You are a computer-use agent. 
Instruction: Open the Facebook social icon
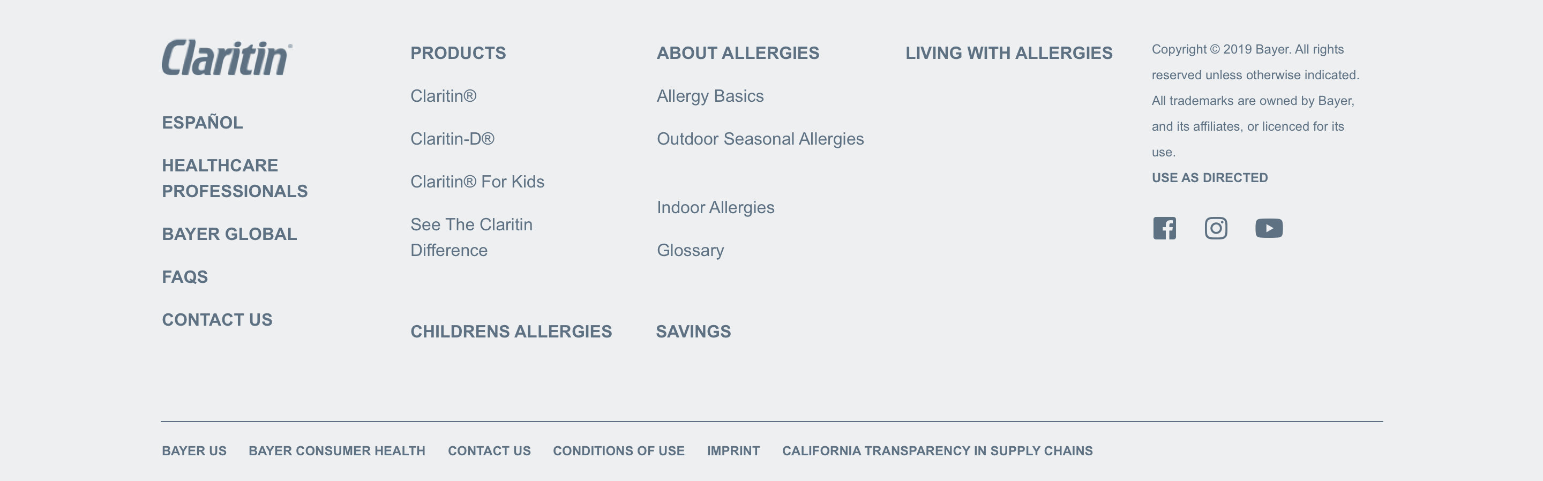1164,228
